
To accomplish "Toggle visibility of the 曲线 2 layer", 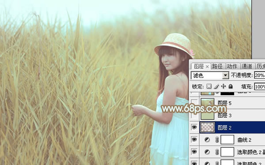I will (x=194, y=139).
